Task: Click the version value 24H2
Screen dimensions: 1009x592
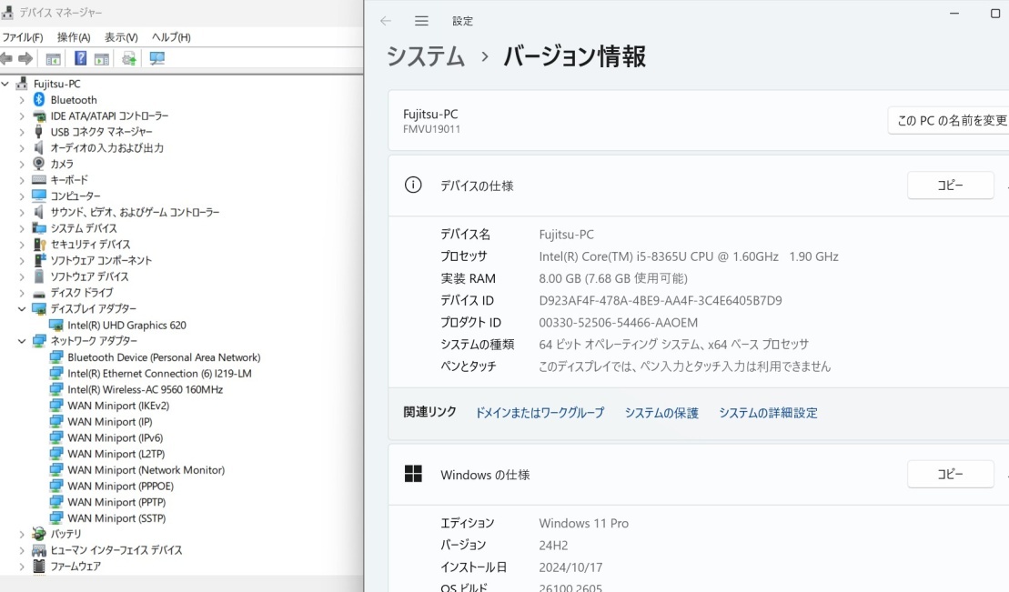Action: point(553,545)
